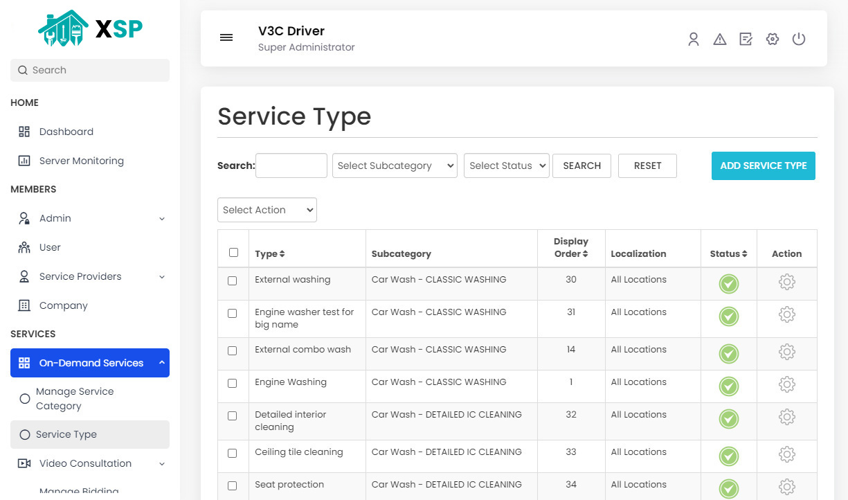Open settings gear for External washing row
This screenshot has height=500, width=848.
786,282
